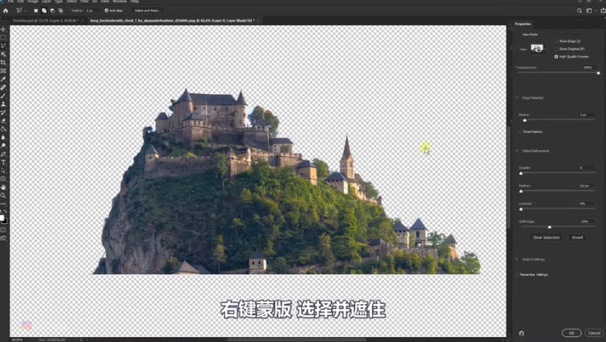
Task: Switch to the burg_hochosterwitz document tab
Action: [172, 20]
